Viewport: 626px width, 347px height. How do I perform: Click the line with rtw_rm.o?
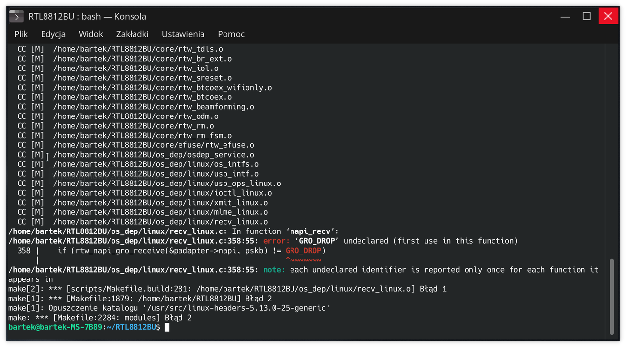pos(116,126)
